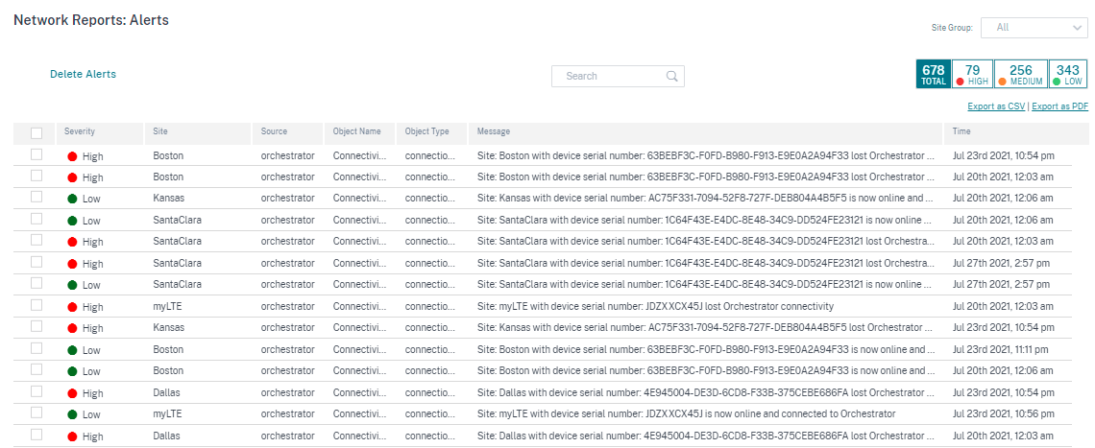Viewport: 1095px width, 448px height.
Task: Tick the select-all checkbox in header
Action: (x=36, y=133)
